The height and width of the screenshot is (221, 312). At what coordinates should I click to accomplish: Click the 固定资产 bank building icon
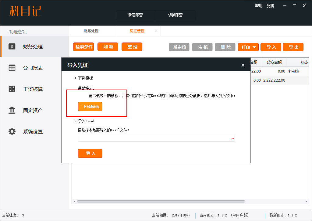12,110
